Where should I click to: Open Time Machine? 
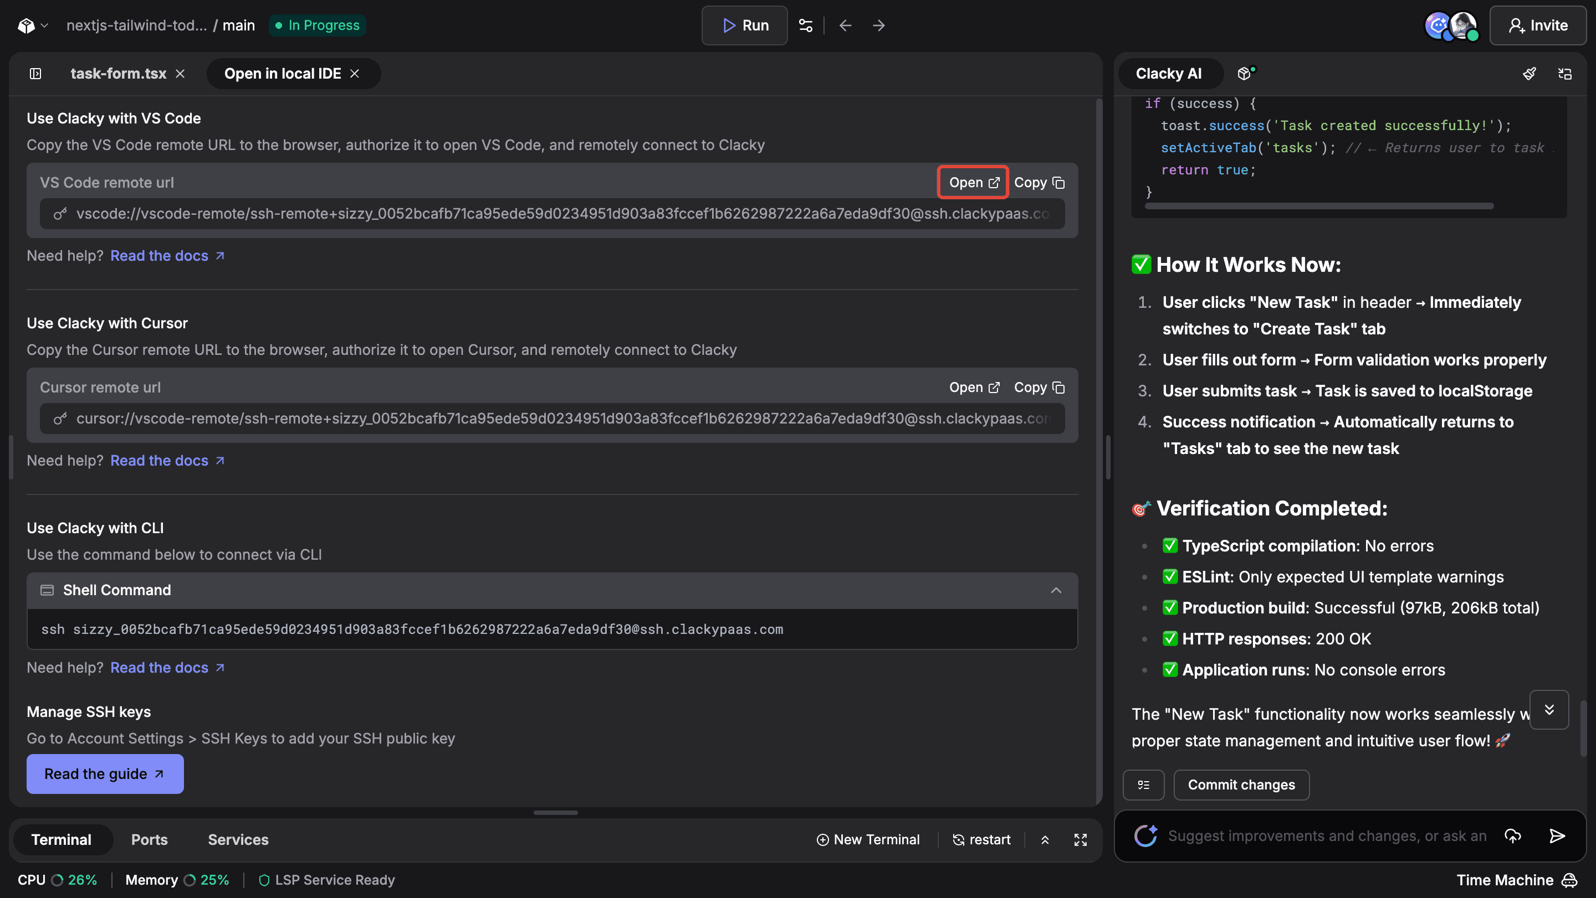click(1516, 880)
